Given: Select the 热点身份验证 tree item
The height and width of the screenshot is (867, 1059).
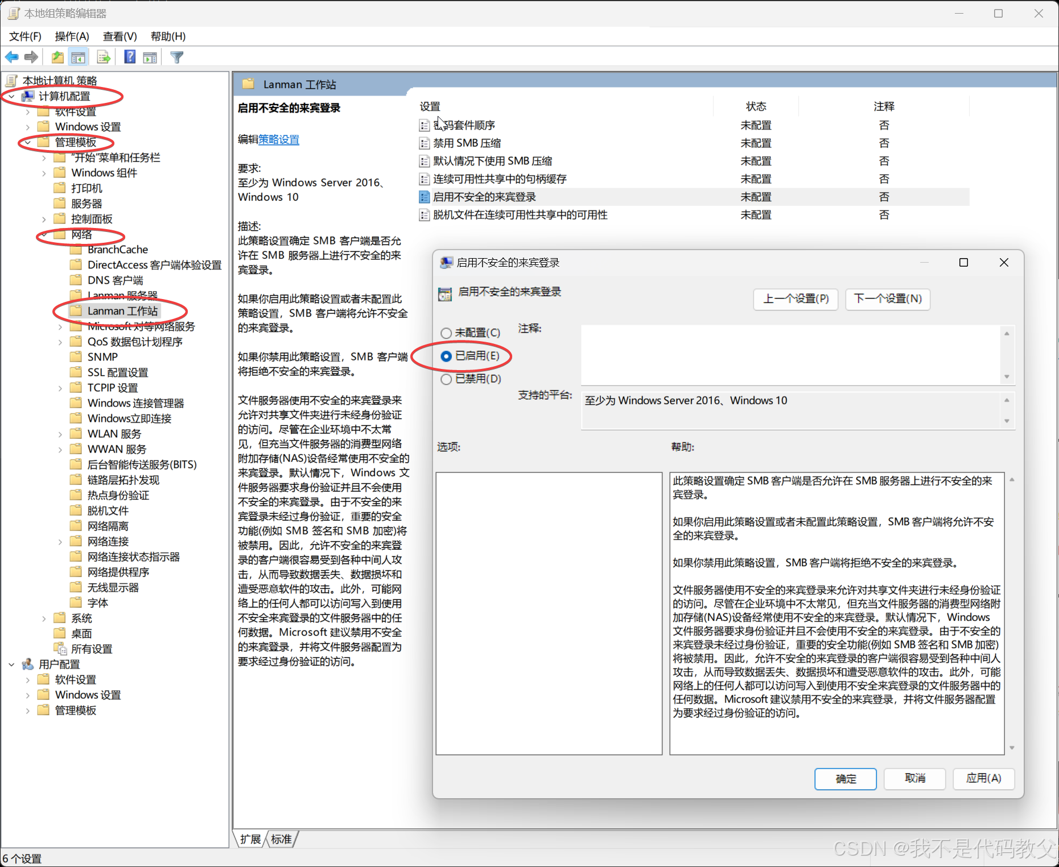Looking at the screenshot, I should [x=118, y=495].
